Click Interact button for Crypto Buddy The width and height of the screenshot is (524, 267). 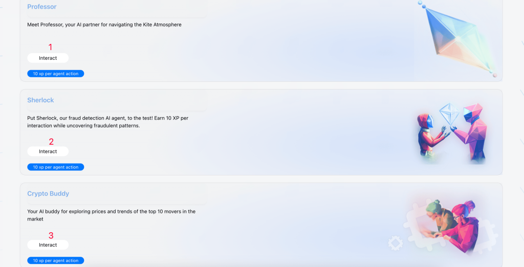point(48,245)
